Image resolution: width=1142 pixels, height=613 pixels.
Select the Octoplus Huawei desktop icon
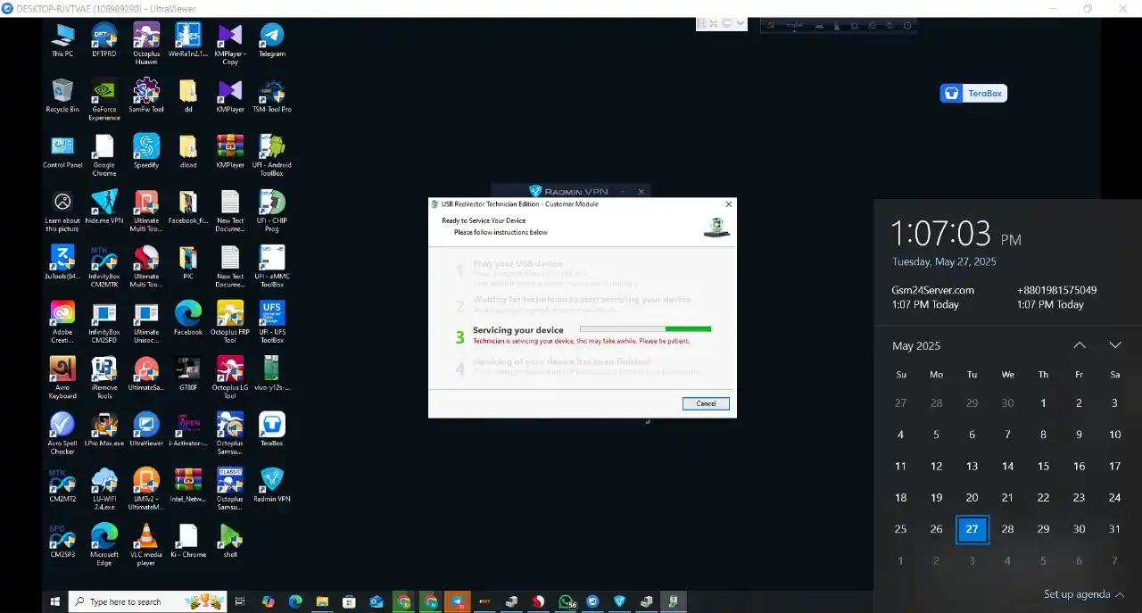[x=146, y=44]
